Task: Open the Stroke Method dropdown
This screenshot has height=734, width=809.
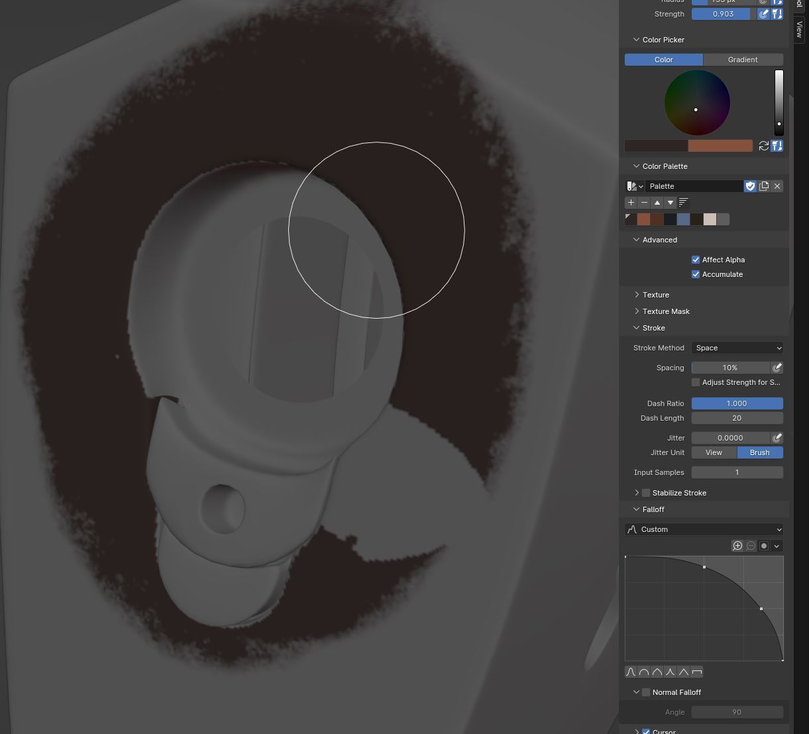Action: pyautogui.click(x=737, y=348)
